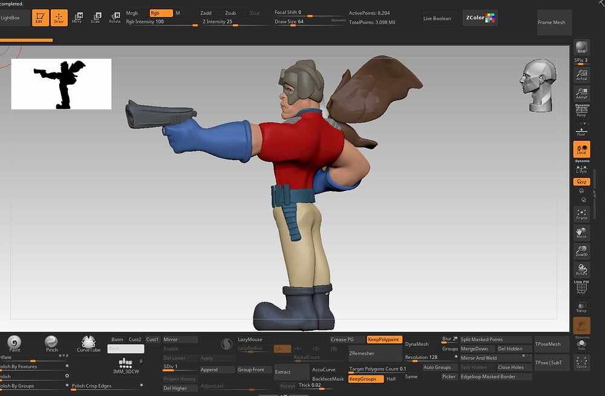Enable Zsub sculpt mode
This screenshot has width=605, height=396.
(231, 13)
